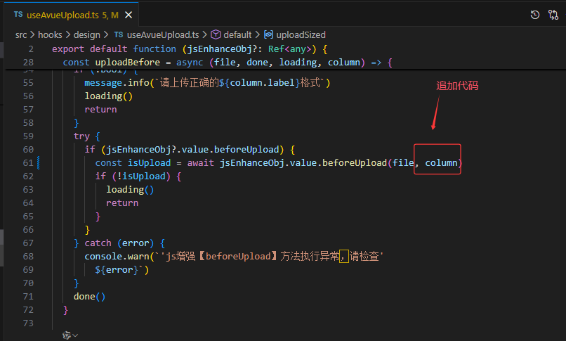Click the TS icon in the breadcrumb

tap(118, 34)
